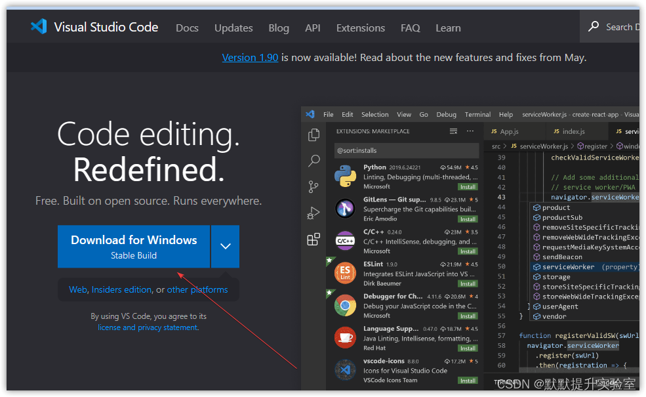The width and height of the screenshot is (646, 397).
Task: Install the ESLint extension
Action: 468,284
